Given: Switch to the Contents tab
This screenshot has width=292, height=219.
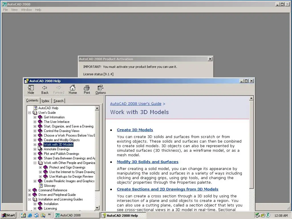Looking at the screenshot, I should point(32,101).
